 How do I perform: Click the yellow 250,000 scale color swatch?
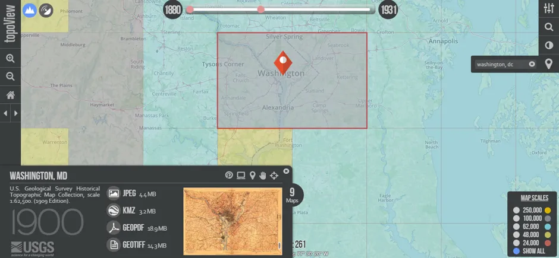coord(548,211)
